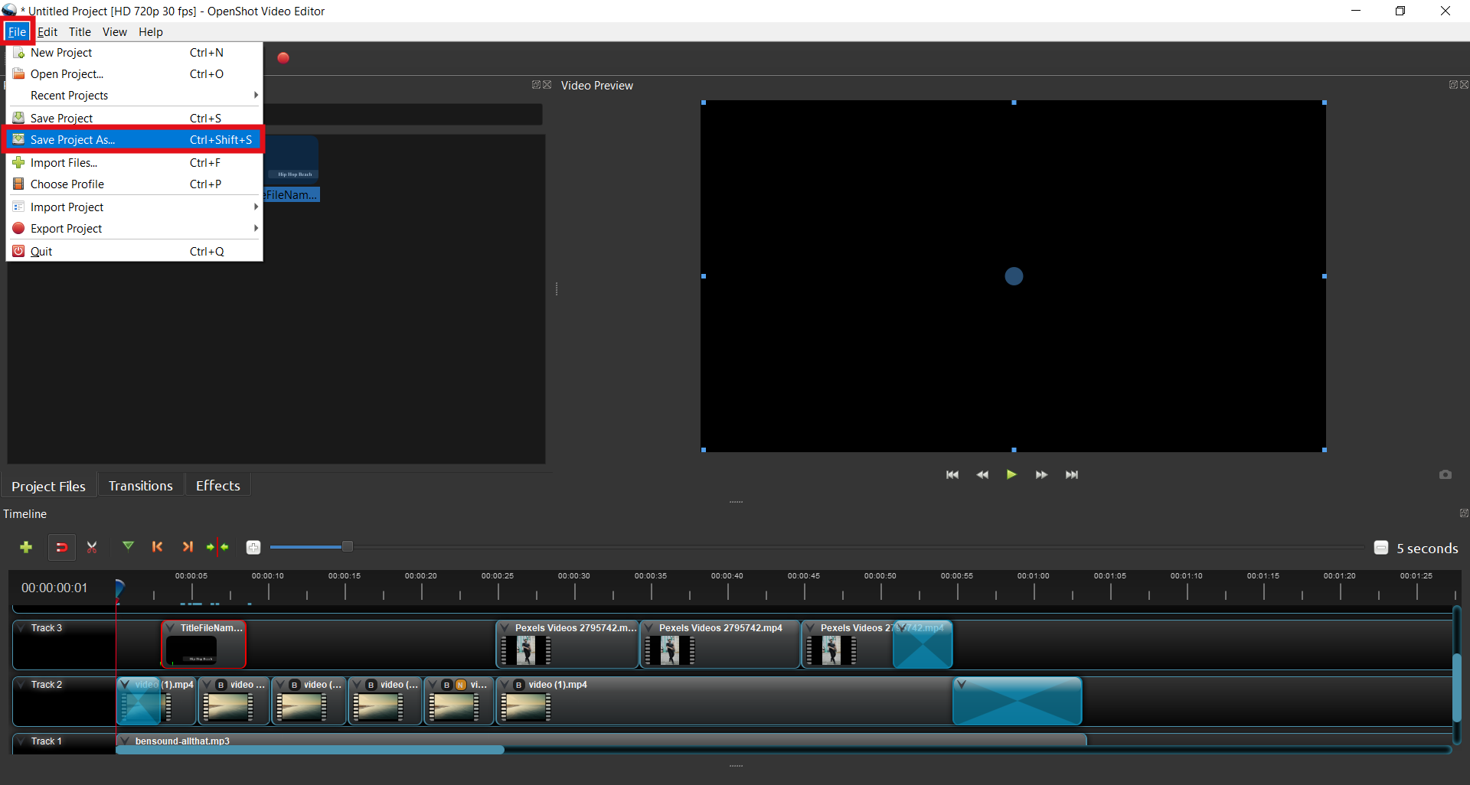Image resolution: width=1470 pixels, height=785 pixels.
Task: Click the zoom in icon left of slider
Action: pyautogui.click(x=253, y=547)
